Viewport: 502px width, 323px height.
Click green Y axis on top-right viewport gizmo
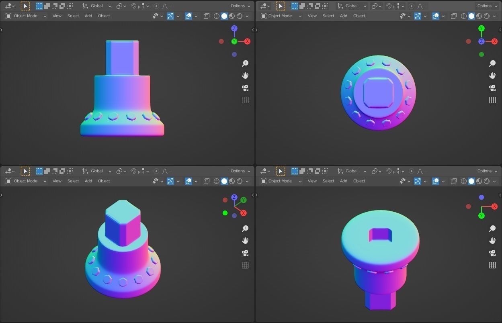click(482, 29)
